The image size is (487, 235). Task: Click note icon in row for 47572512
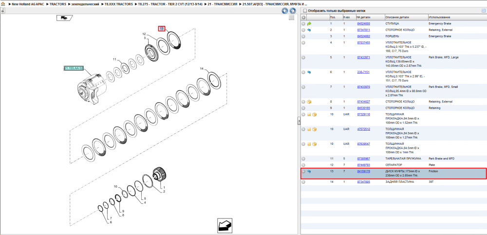click(309, 129)
